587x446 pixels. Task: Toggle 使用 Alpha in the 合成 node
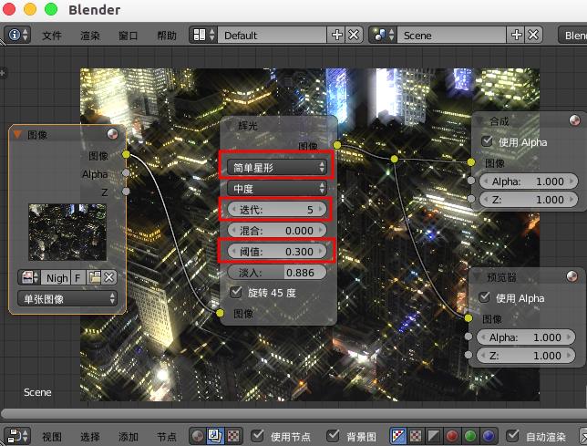487,141
